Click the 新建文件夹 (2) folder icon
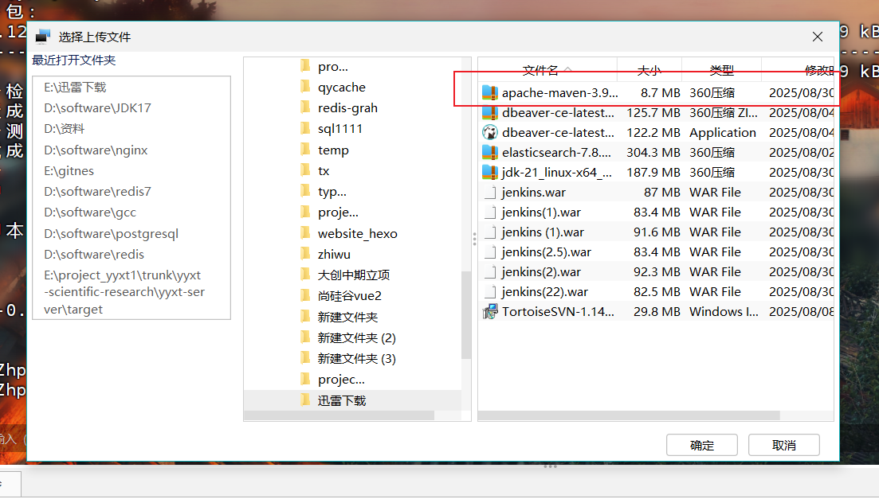Screen dimensions: 879x499 pyautogui.click(x=305, y=337)
